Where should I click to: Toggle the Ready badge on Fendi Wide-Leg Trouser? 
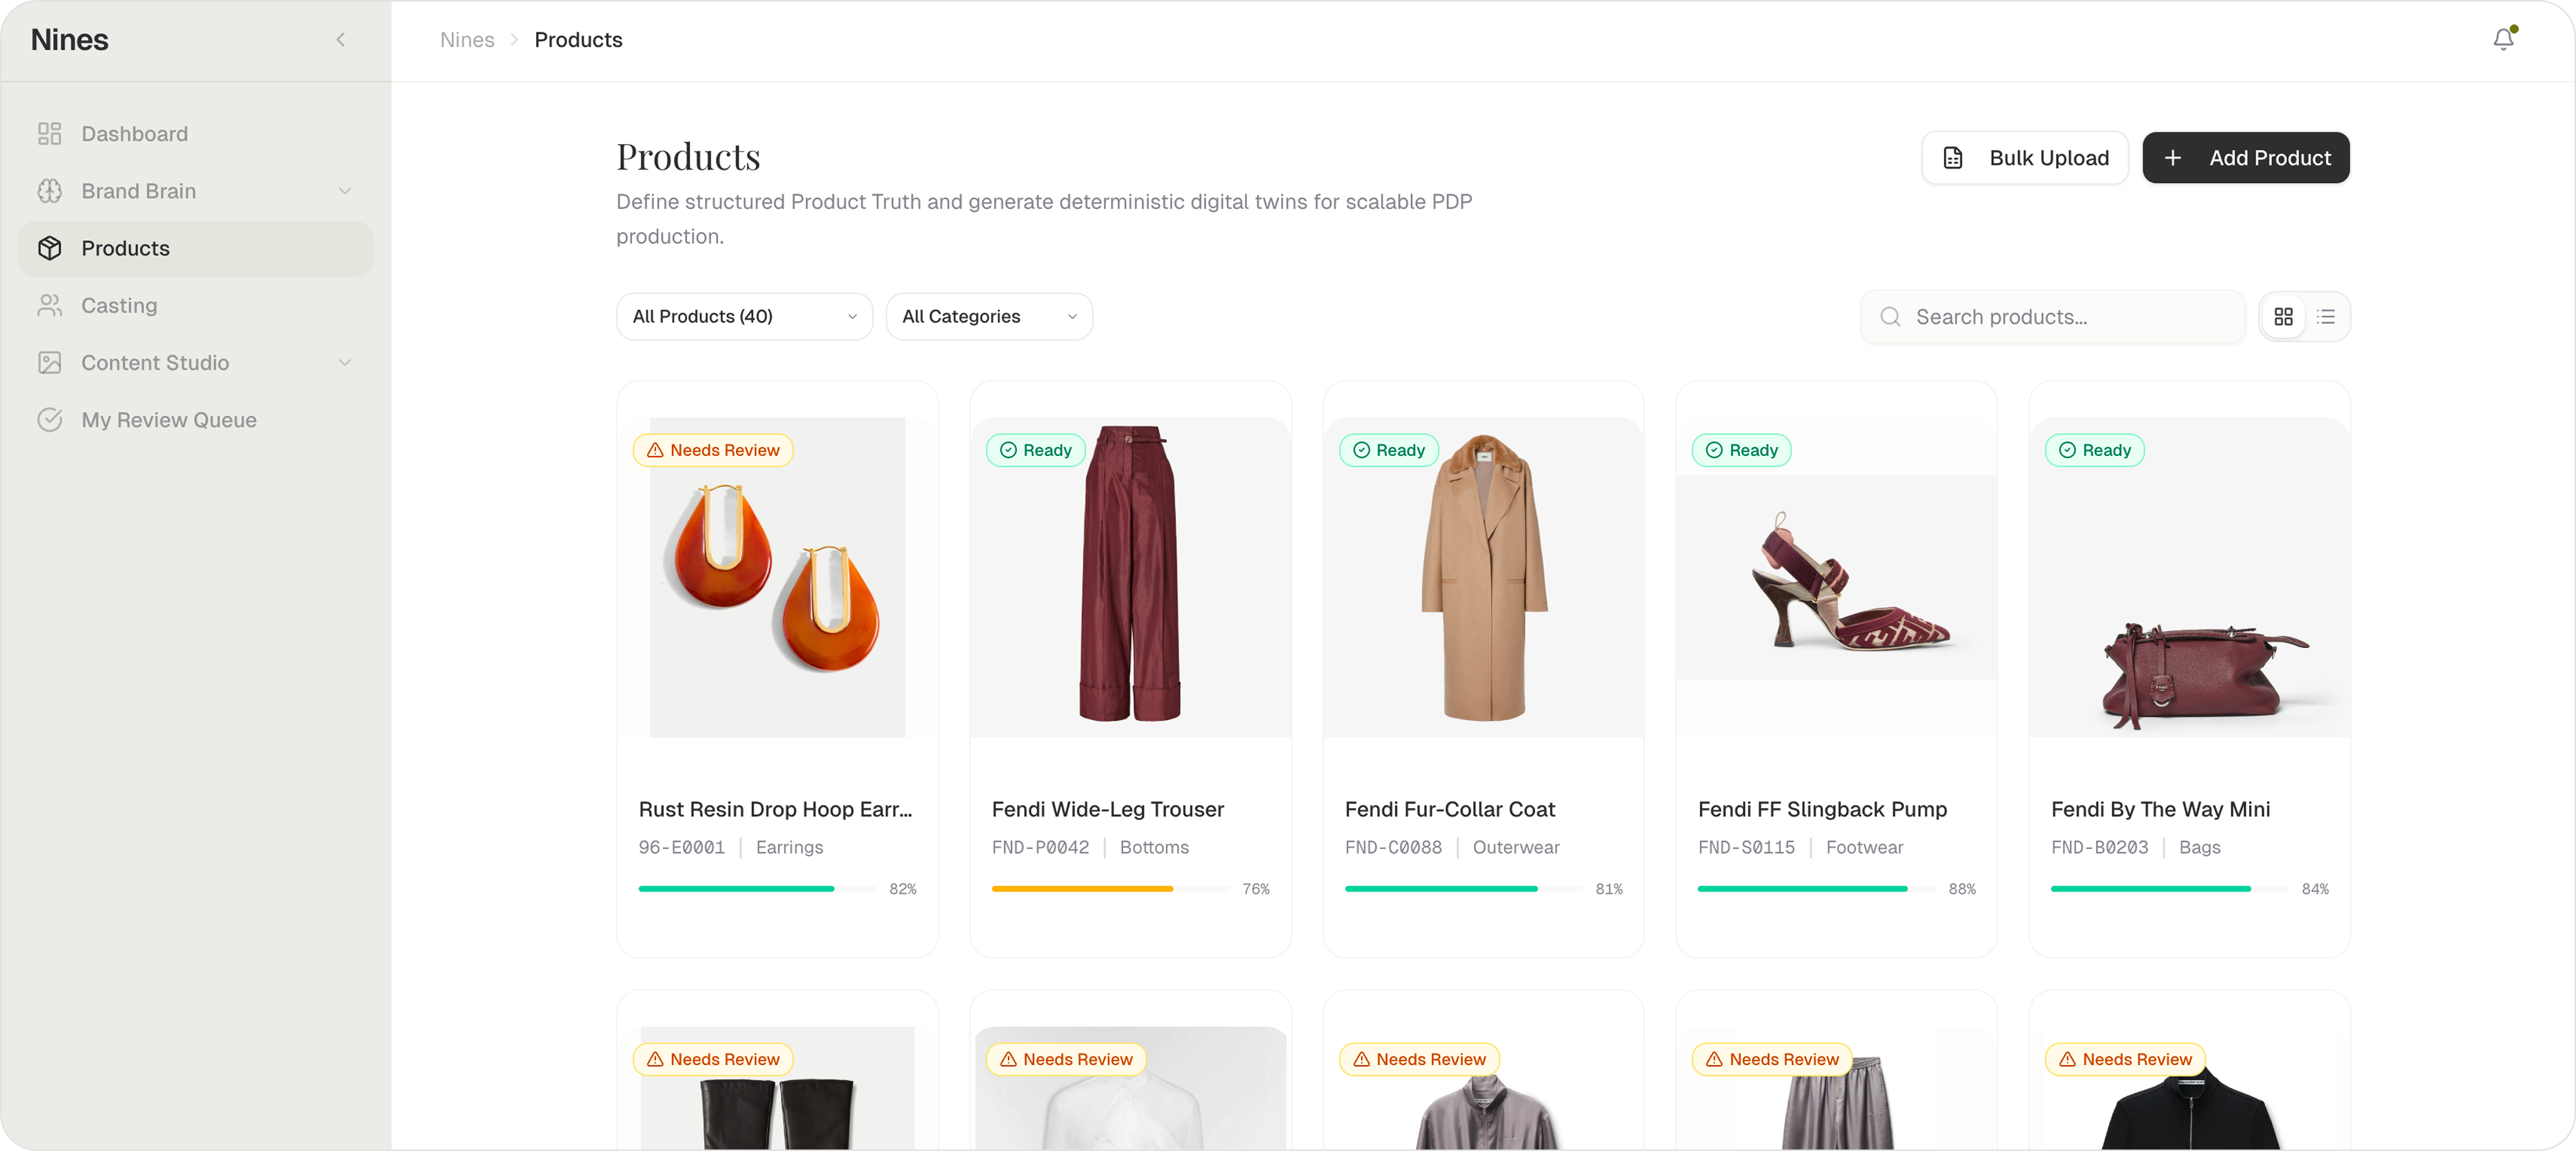click(x=1035, y=450)
